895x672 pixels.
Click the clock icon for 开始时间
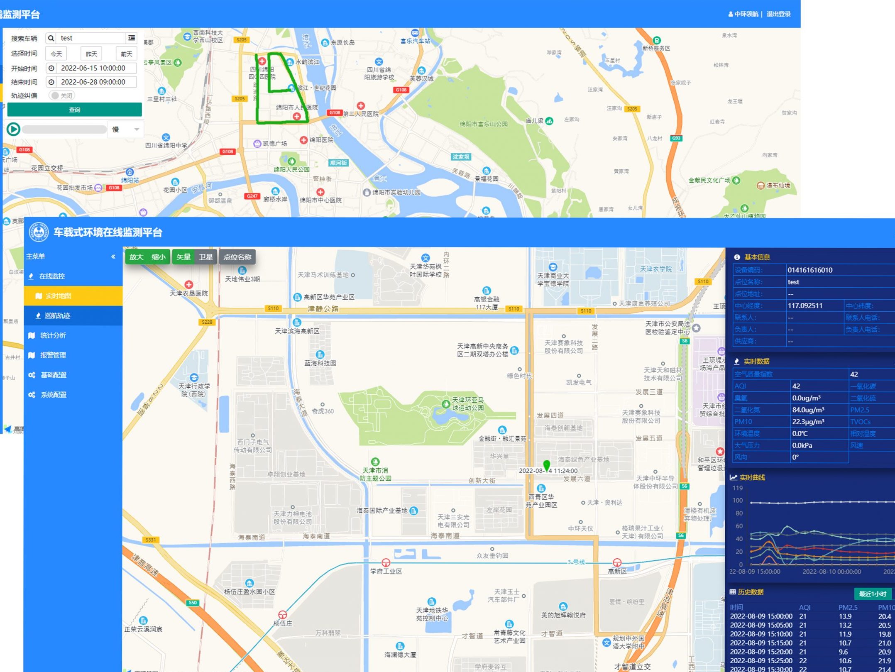(x=51, y=68)
